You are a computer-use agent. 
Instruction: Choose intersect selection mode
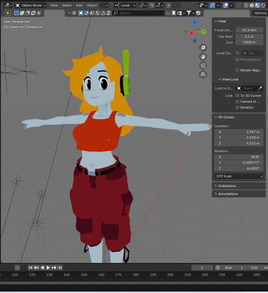click(x=39, y=13)
